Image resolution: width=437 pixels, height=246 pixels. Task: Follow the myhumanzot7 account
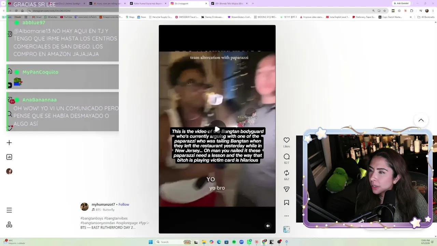124,204
